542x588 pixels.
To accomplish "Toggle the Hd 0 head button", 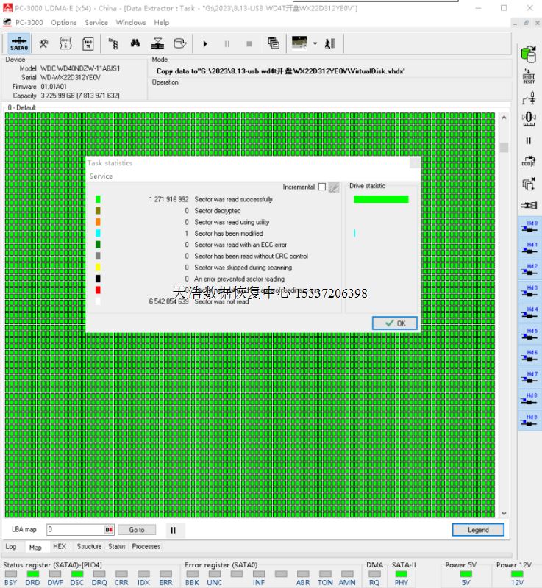I will click(529, 226).
